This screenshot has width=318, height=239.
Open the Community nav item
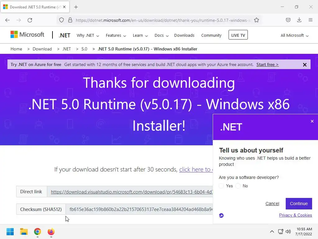pos(211,35)
